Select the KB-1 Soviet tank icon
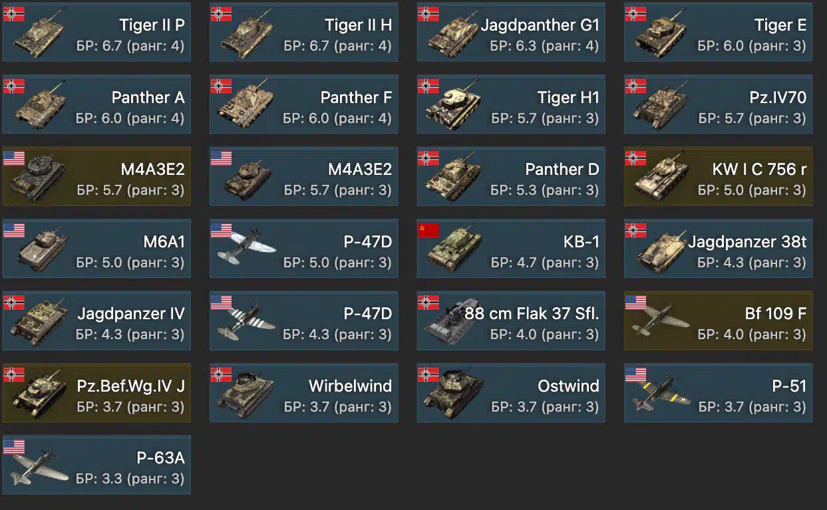 coord(454,251)
